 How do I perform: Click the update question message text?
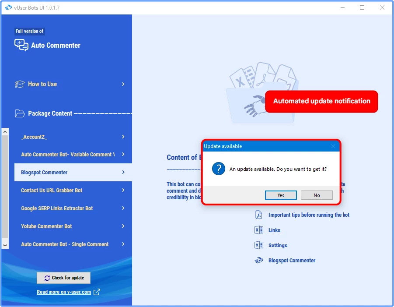(x=278, y=169)
